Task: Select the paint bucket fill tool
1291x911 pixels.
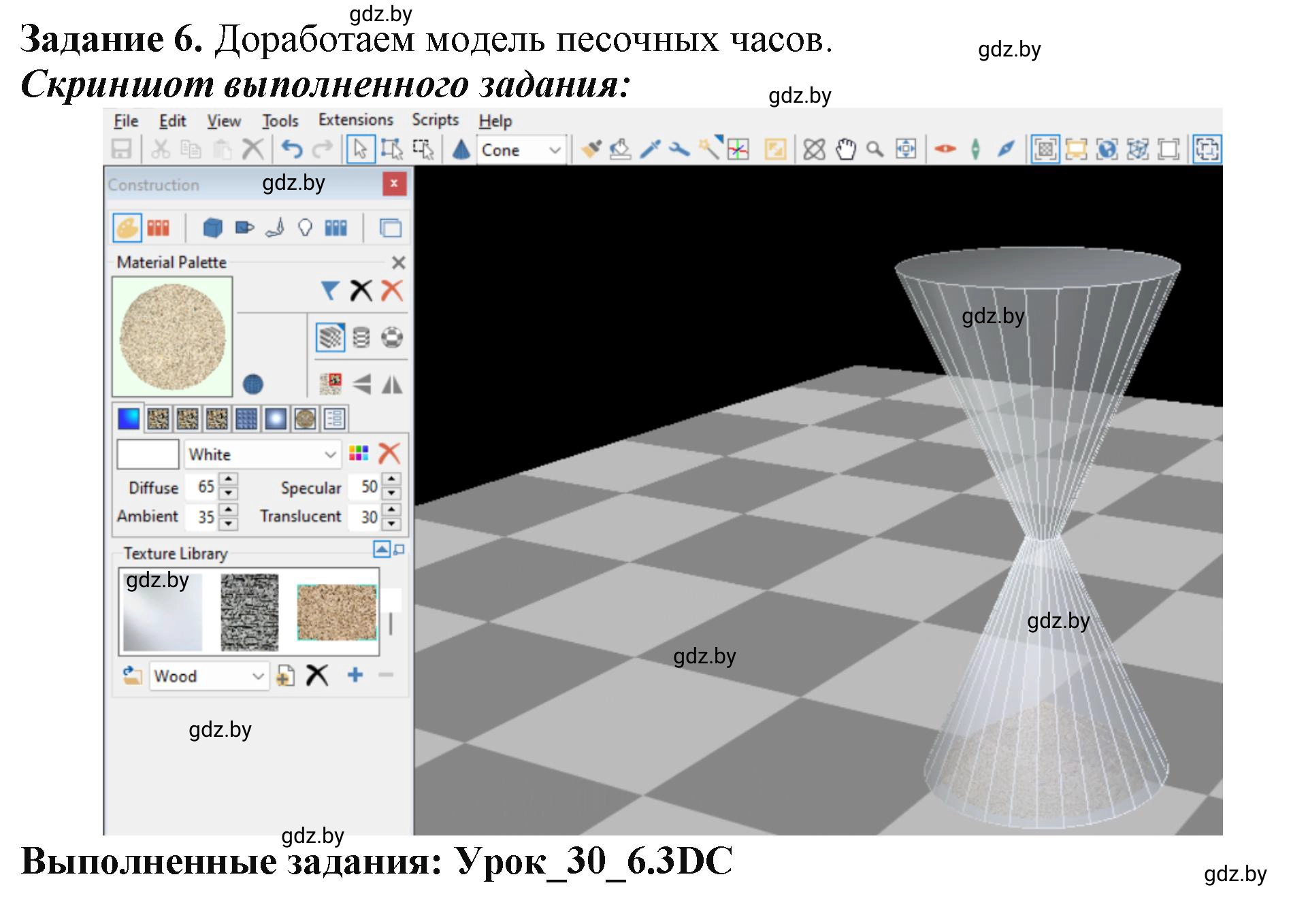Action: click(620, 149)
